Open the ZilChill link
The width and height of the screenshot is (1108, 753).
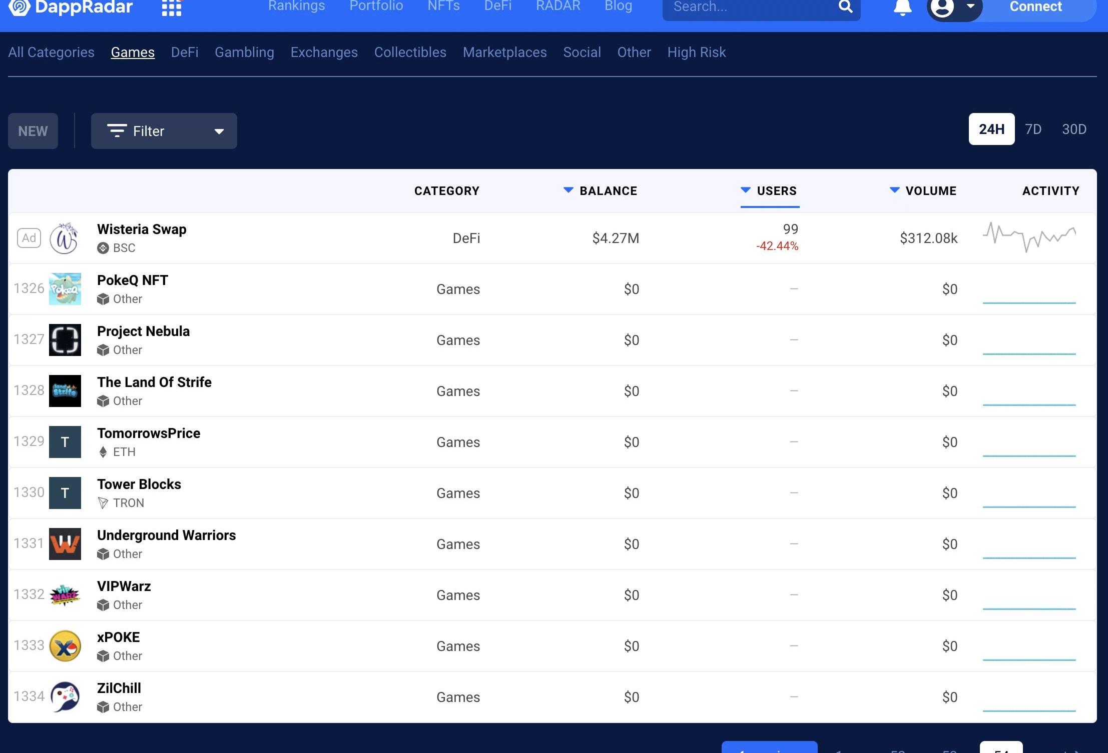(119, 688)
